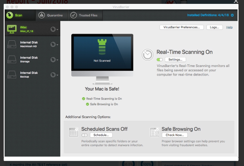Click the Scheduled Scans calendar icon
This screenshot has width=244, height=166.
pos(73,132)
